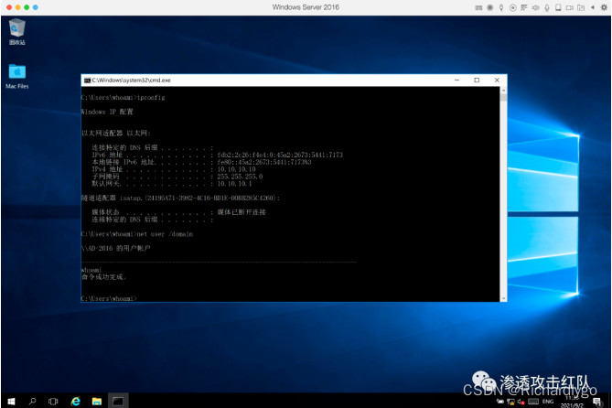Launch Internet Explorer from the taskbar
This screenshot has height=408, width=612.
75,401
